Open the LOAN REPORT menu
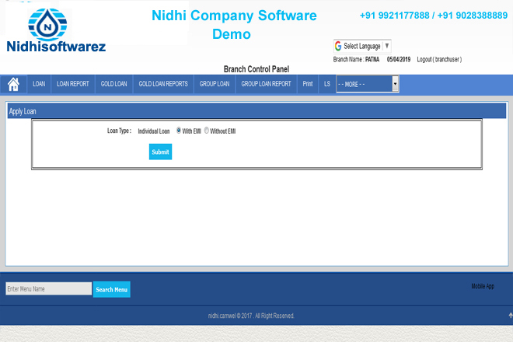This screenshot has height=342, width=513. click(x=73, y=84)
